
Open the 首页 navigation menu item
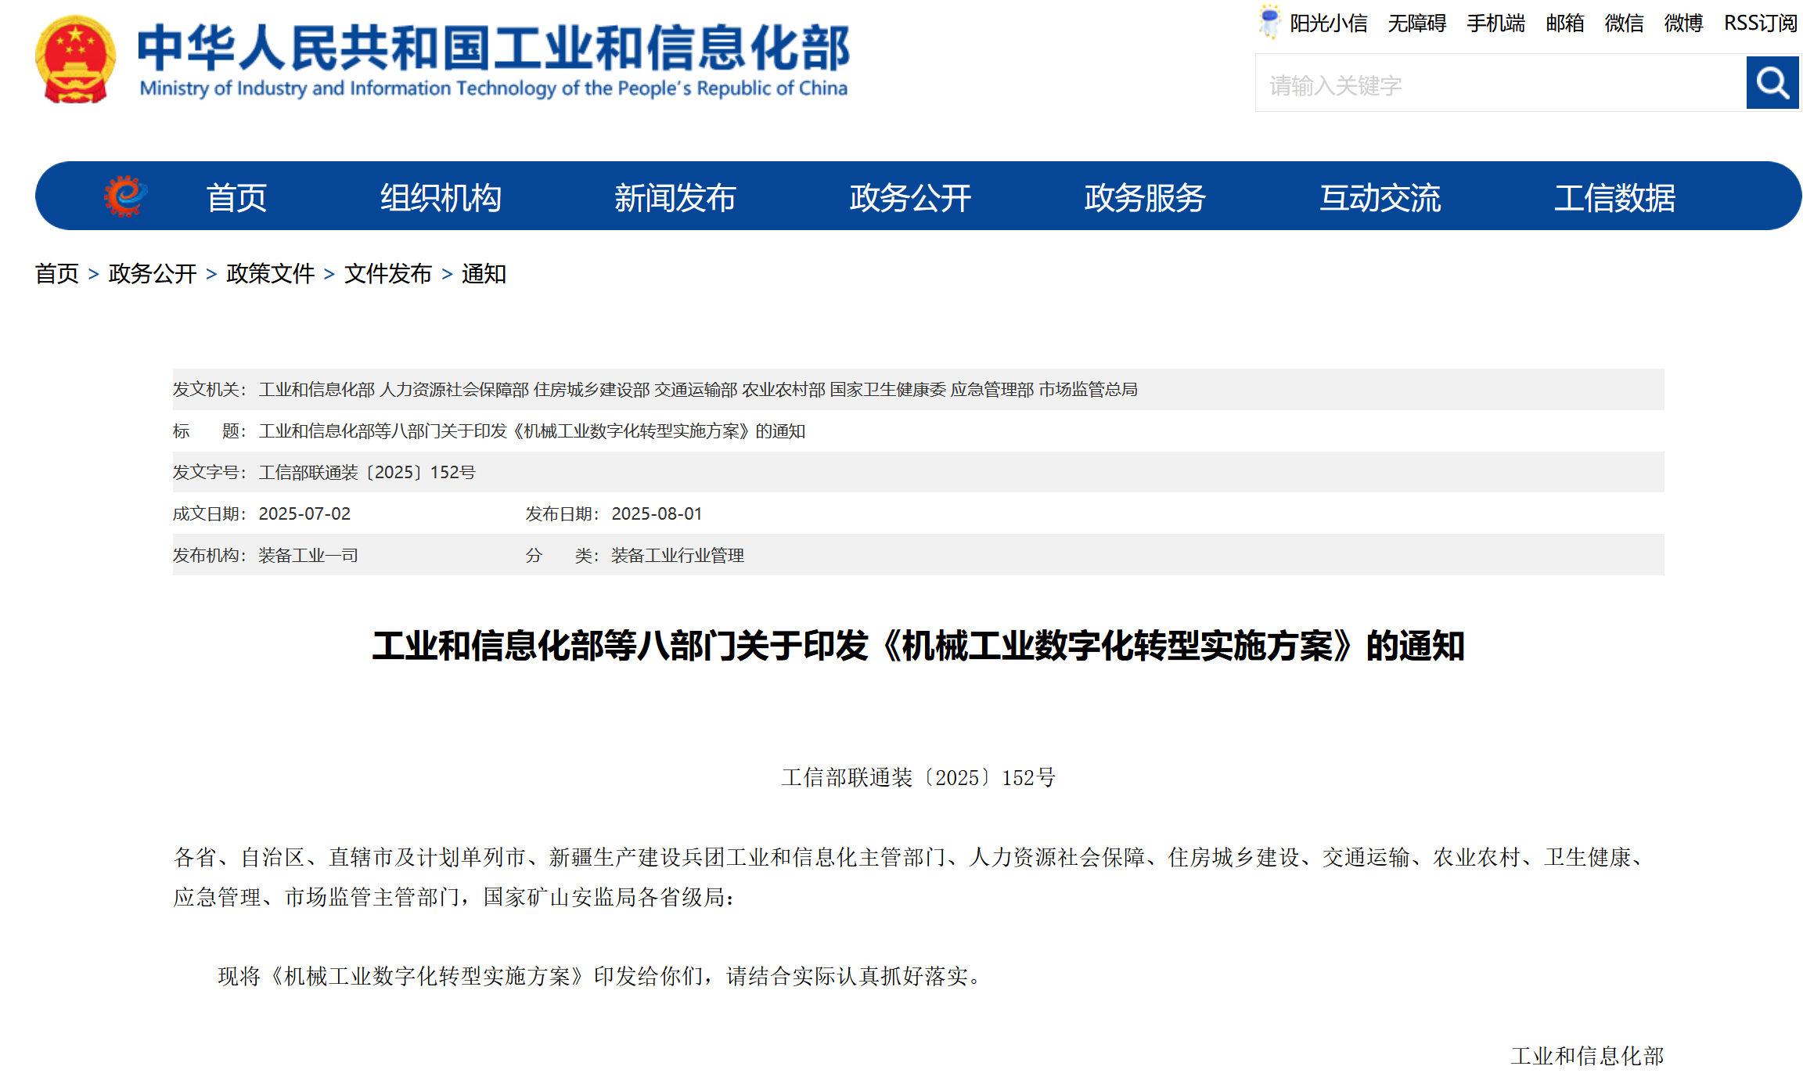[x=236, y=197]
